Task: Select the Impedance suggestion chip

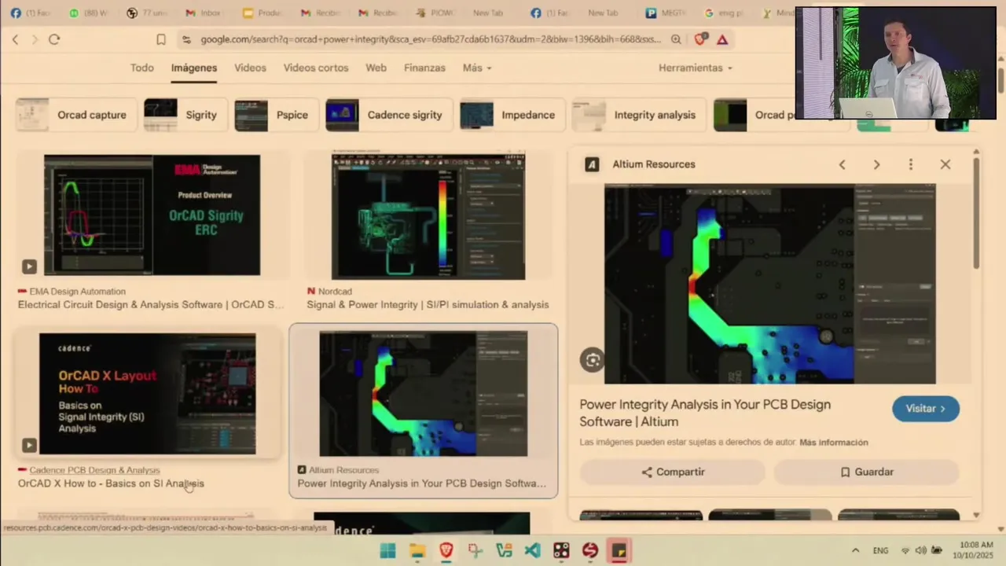Action: [512, 115]
